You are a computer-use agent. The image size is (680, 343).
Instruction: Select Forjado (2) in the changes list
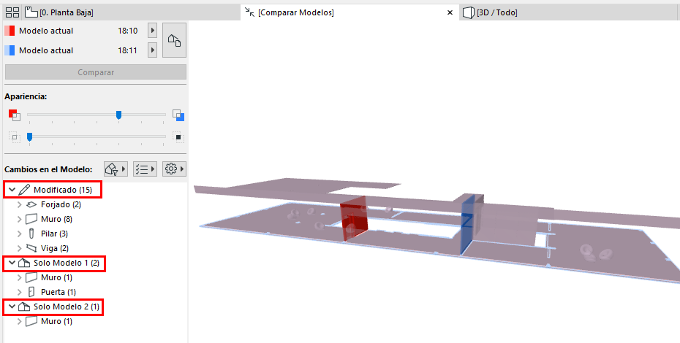click(x=61, y=204)
